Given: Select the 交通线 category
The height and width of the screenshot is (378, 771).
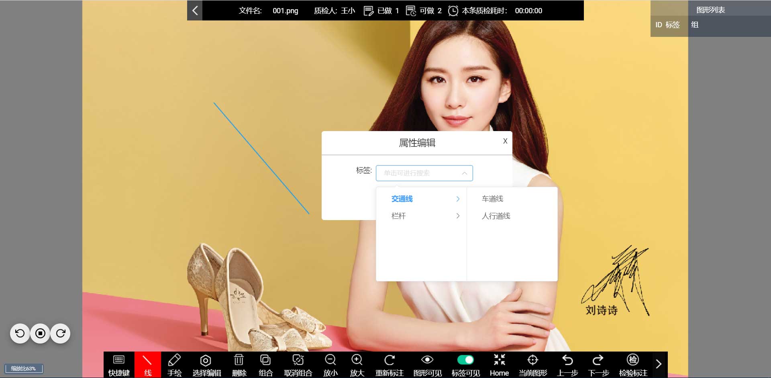Looking at the screenshot, I should [x=421, y=199].
